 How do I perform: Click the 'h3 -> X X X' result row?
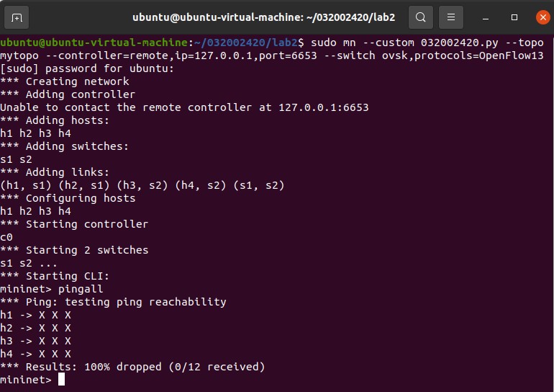pos(35,341)
